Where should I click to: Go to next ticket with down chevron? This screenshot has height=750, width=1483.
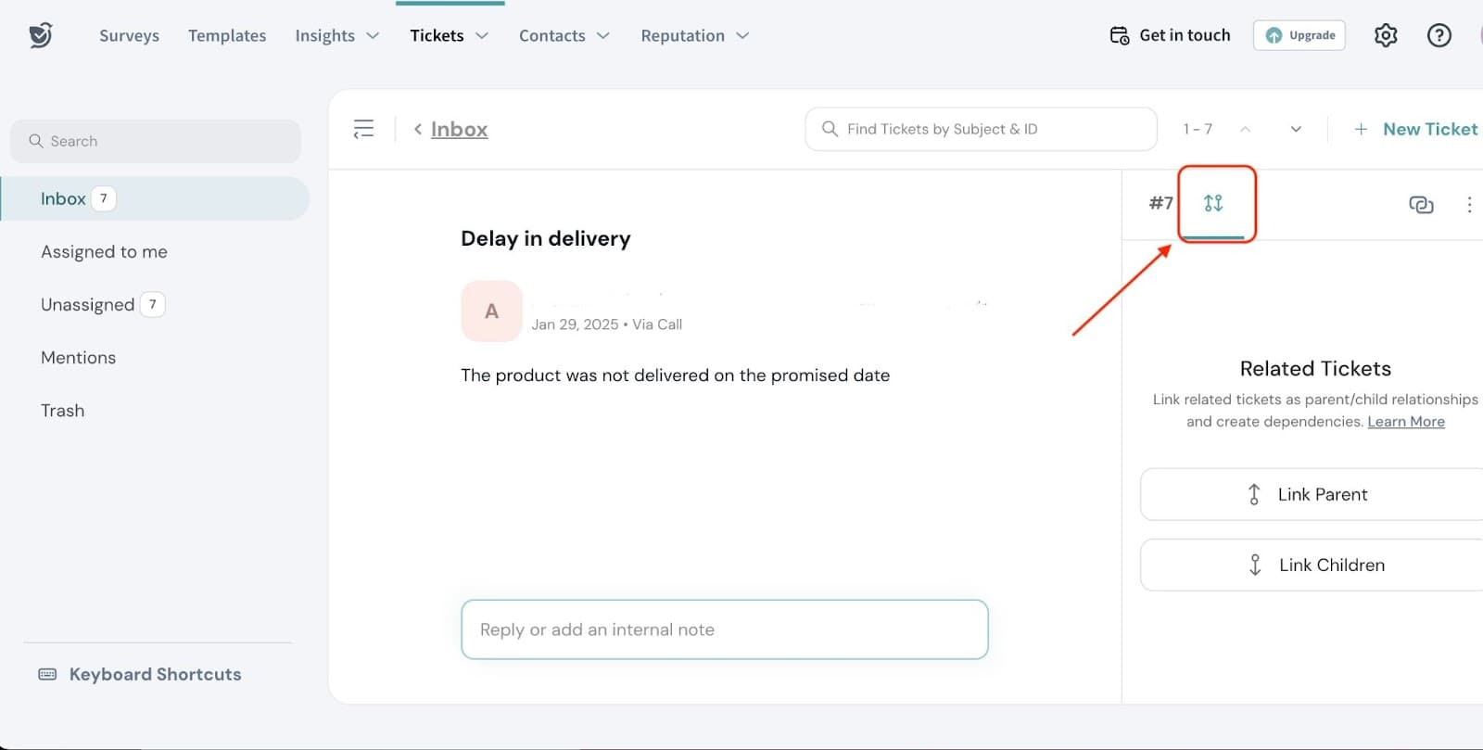pos(1296,129)
